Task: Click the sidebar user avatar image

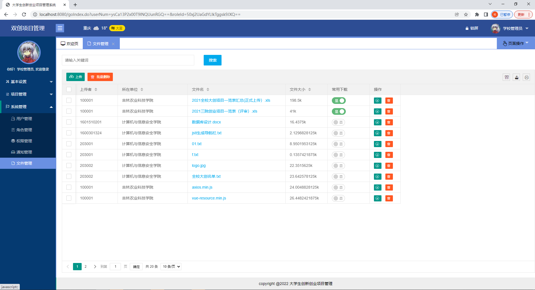Action: 29,53
